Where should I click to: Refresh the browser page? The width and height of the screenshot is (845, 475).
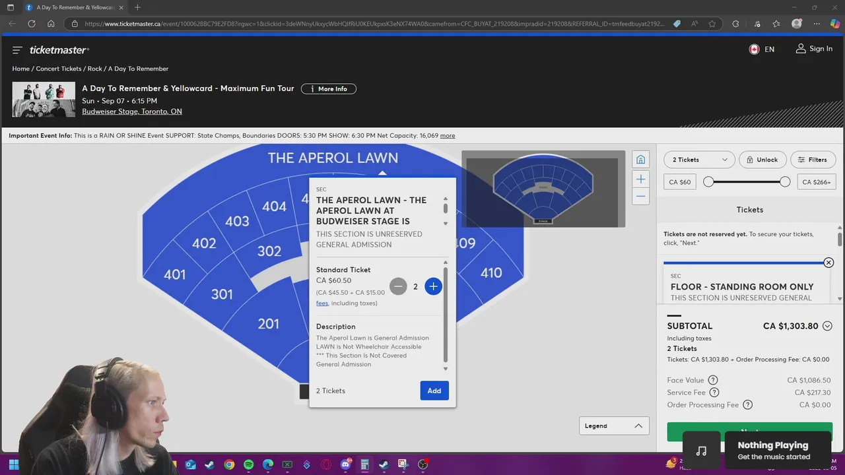(x=31, y=23)
